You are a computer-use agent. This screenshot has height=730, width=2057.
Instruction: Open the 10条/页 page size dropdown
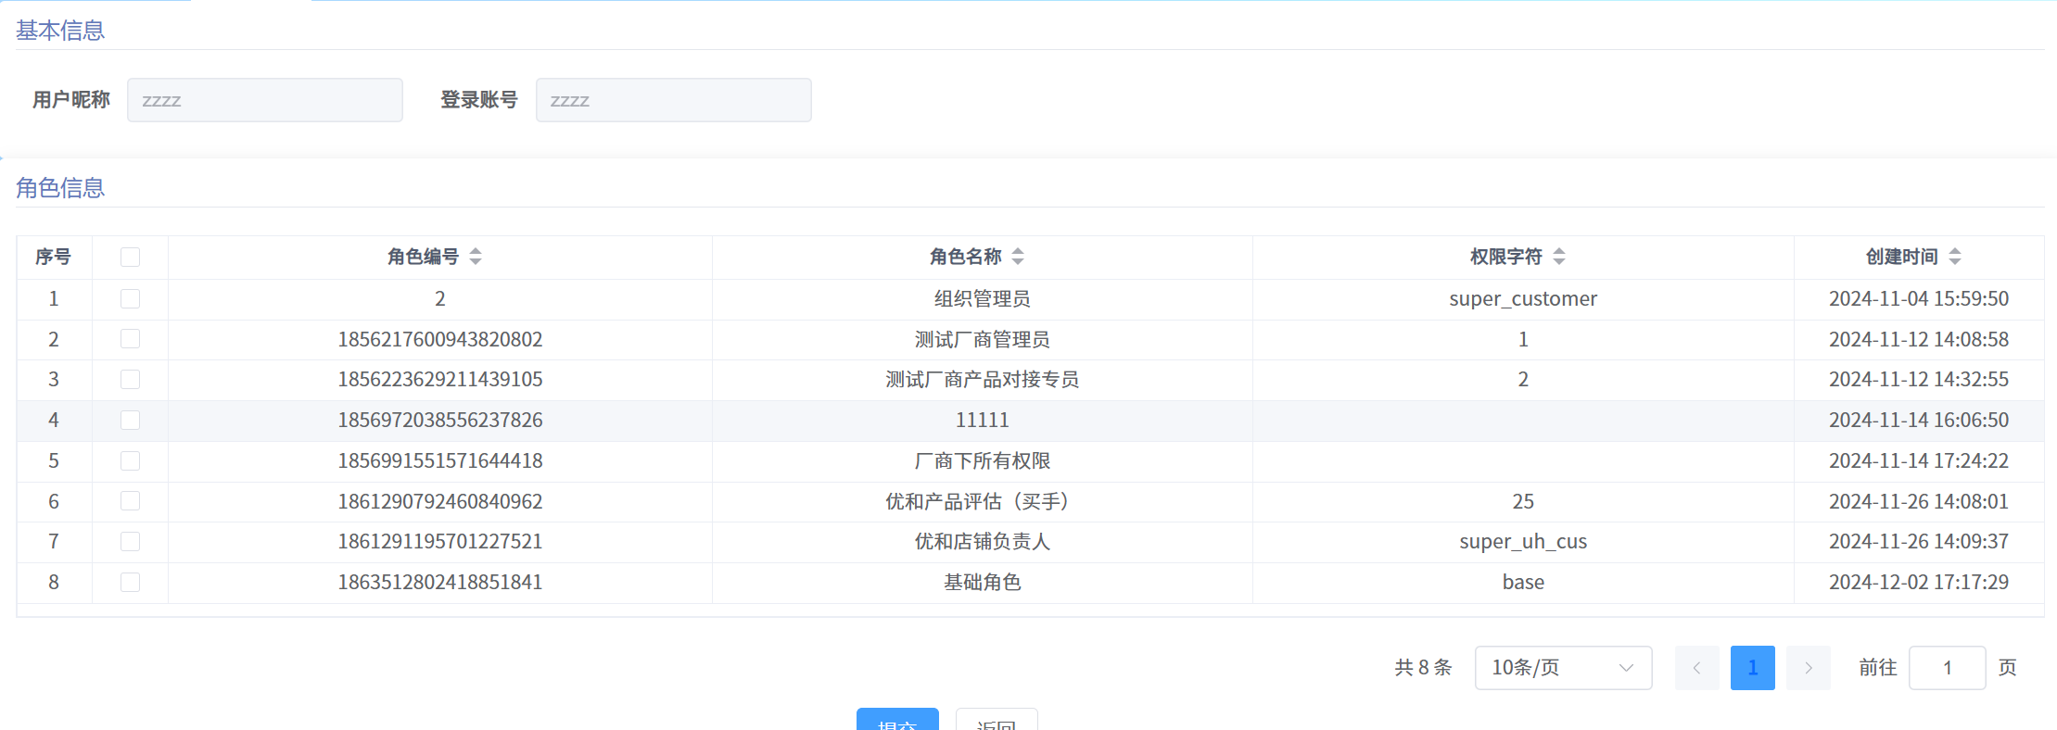1563,668
